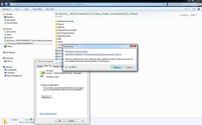
Task: Click Diagnose in Network Error dialog
Action: point(117,67)
